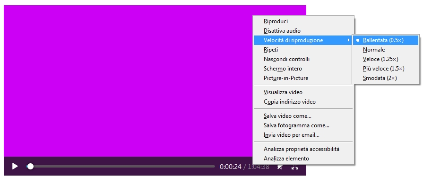Choose Veloce (1.25×) speed option
Image resolution: width=423 pixels, height=177 pixels.
pos(386,59)
